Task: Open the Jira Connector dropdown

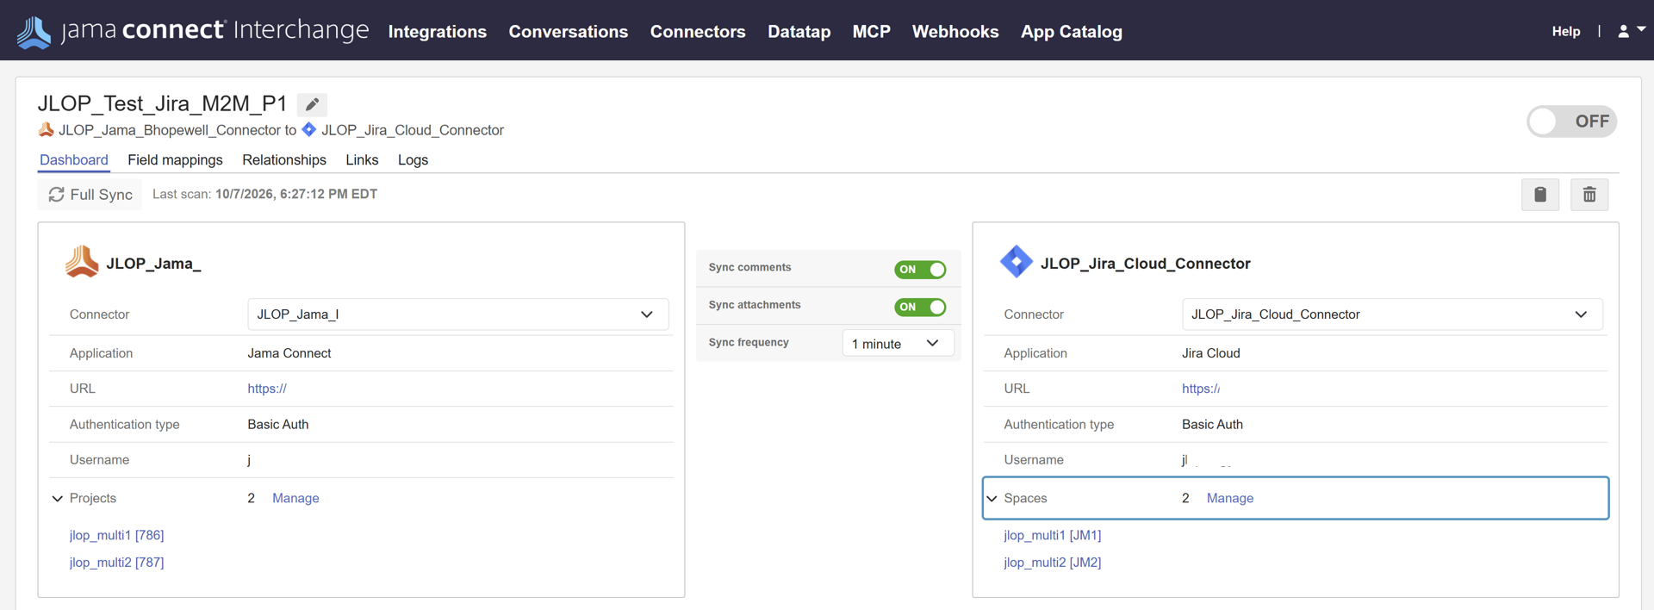Action: coord(1392,314)
